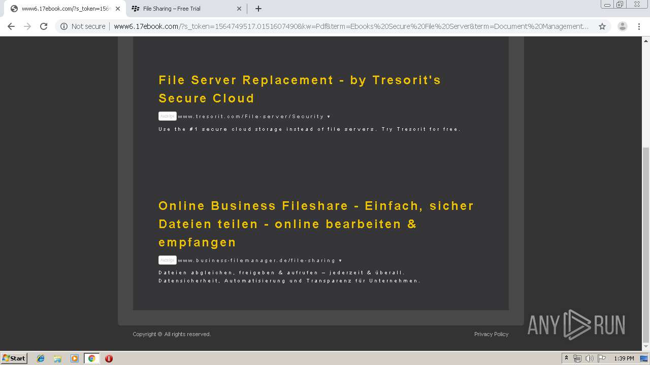Close the 17ebook tab

point(117,9)
